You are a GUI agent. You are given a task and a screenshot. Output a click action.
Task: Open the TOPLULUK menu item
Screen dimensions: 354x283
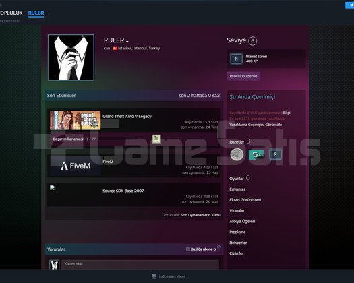(11, 13)
